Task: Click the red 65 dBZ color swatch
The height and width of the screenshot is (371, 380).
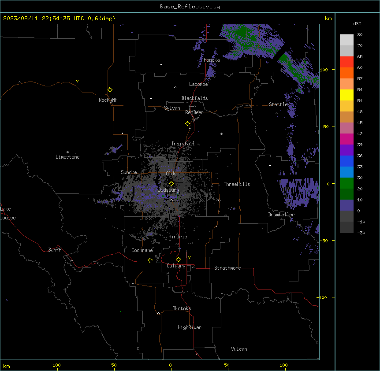Action: click(x=346, y=62)
